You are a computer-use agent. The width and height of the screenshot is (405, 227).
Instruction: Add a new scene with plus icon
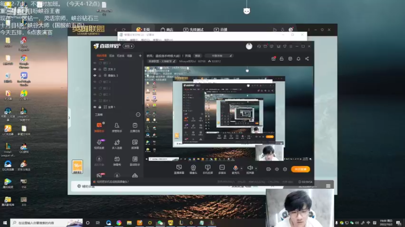click(140, 55)
